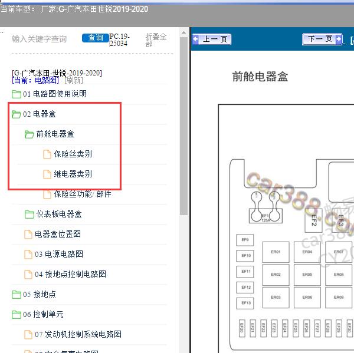The height and width of the screenshot is (353, 354).
Task: Select the 05 接地点 tree entry
Action: coord(40,294)
